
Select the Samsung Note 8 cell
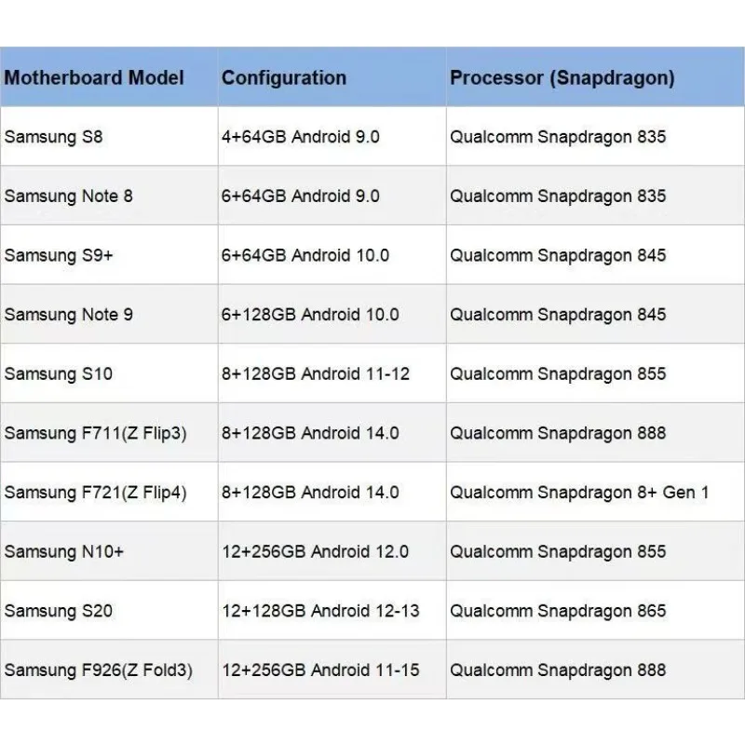coord(69,196)
